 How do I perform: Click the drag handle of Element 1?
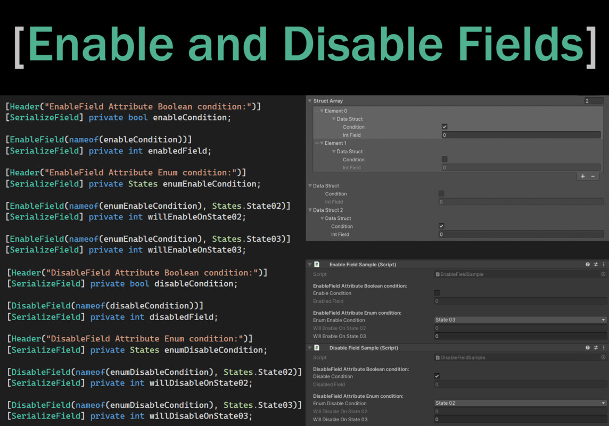point(317,143)
